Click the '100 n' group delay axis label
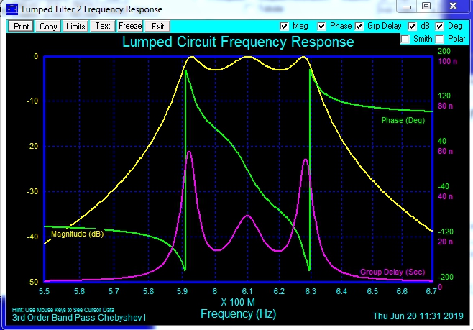The image size is (473, 330). tap(447, 62)
